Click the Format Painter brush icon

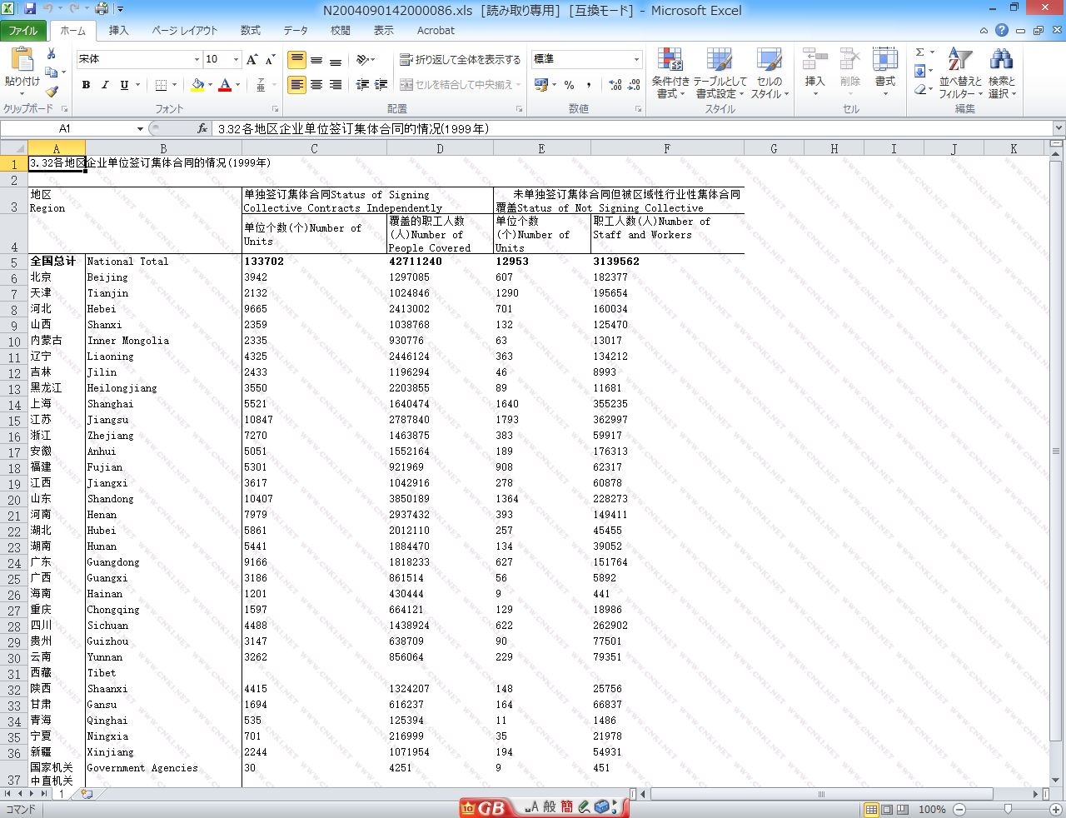52,91
